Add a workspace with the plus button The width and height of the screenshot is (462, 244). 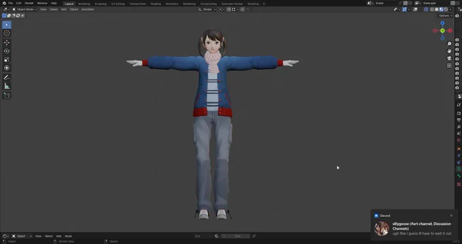264,4
